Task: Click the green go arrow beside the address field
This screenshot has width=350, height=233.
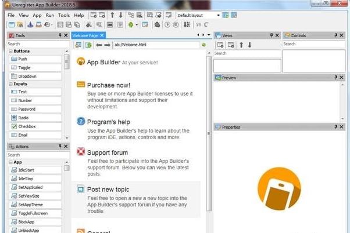Action: point(203,45)
